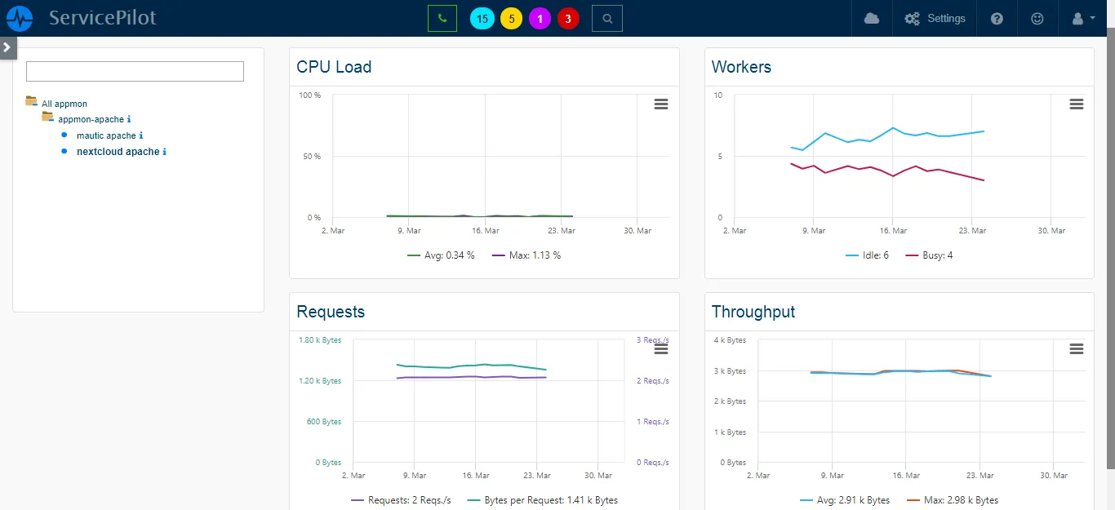Click the ServicePilot heartbeat logo icon
This screenshot has height=510, width=1115.
[x=20, y=18]
